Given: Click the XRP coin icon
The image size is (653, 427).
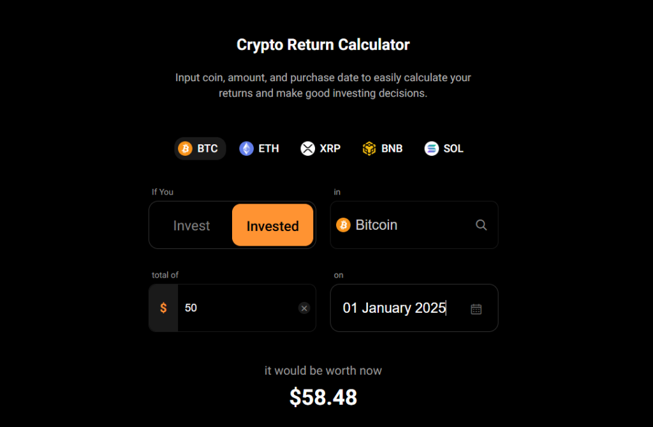Looking at the screenshot, I should [307, 148].
